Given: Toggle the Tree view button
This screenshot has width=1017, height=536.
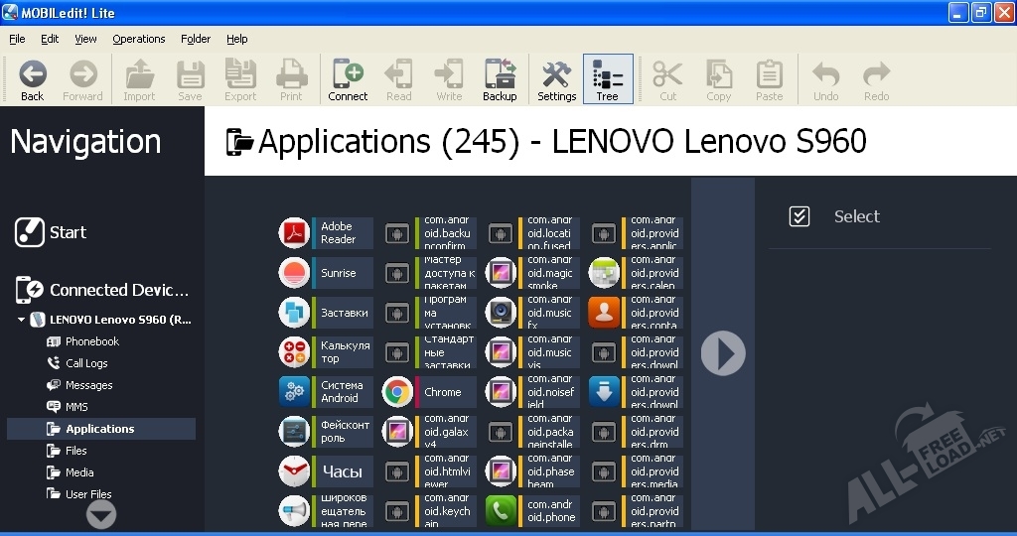Looking at the screenshot, I should (x=607, y=79).
